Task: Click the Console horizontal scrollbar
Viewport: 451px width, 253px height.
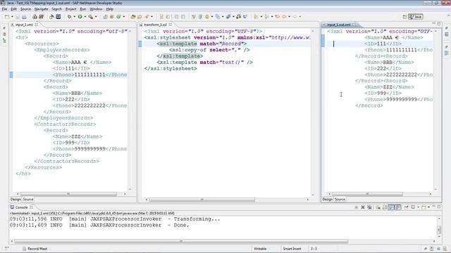Action: 181,241
